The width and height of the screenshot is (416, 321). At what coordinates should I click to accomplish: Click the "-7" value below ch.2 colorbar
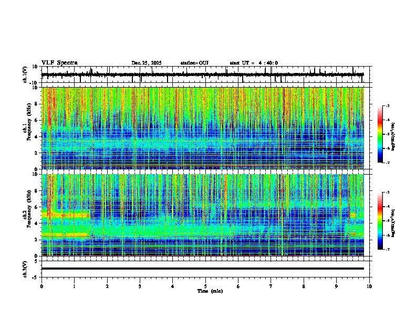(388, 249)
